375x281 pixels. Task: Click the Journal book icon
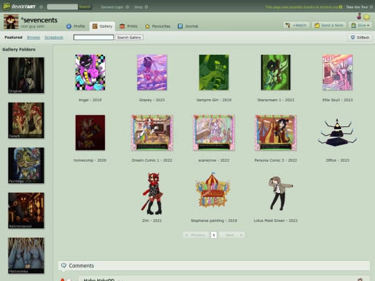[x=180, y=26]
